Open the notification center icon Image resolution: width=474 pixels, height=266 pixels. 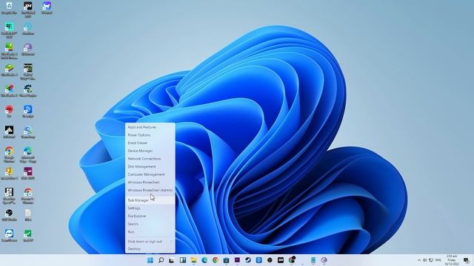(x=467, y=260)
